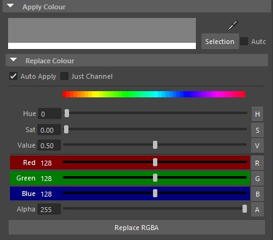The height and width of the screenshot is (240, 273).
Task: Click the V channel button
Action: point(257,146)
